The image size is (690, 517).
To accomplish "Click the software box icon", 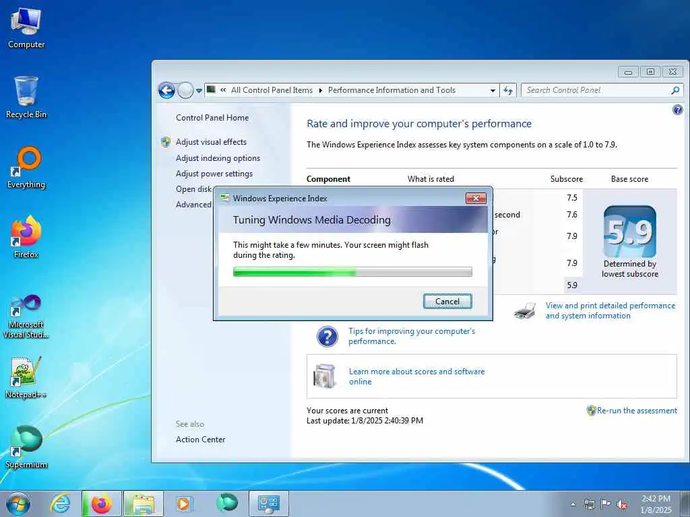I will pos(325,376).
